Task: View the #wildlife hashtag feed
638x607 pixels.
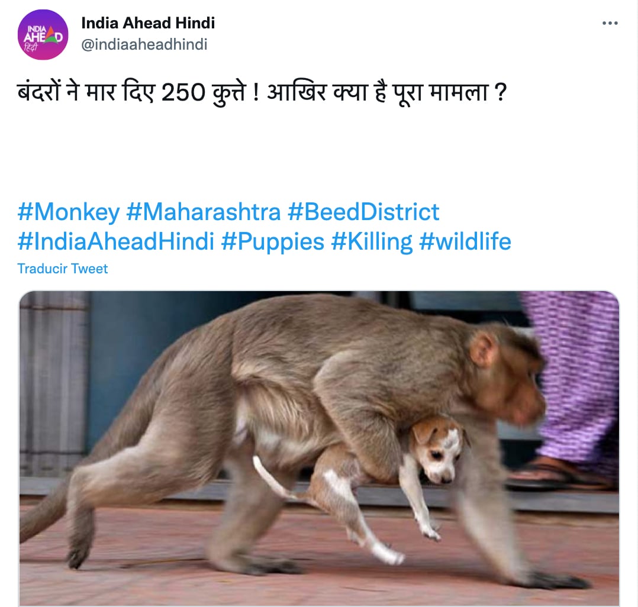Action: 465,241
